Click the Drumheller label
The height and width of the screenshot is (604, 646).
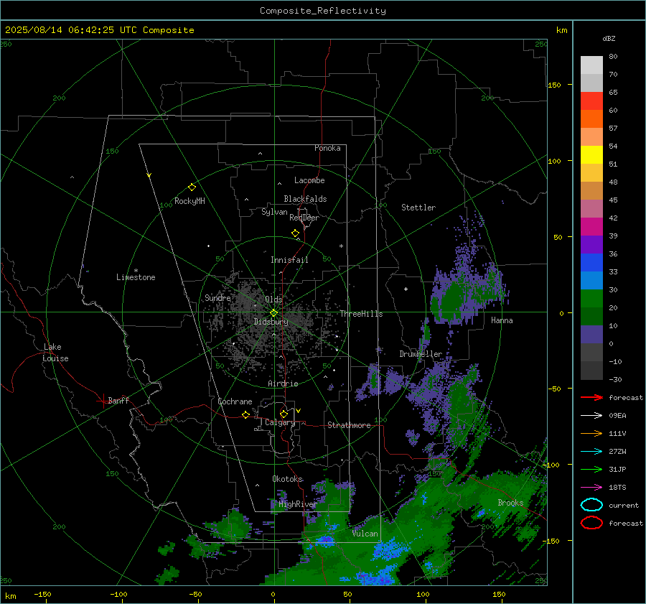(x=421, y=354)
